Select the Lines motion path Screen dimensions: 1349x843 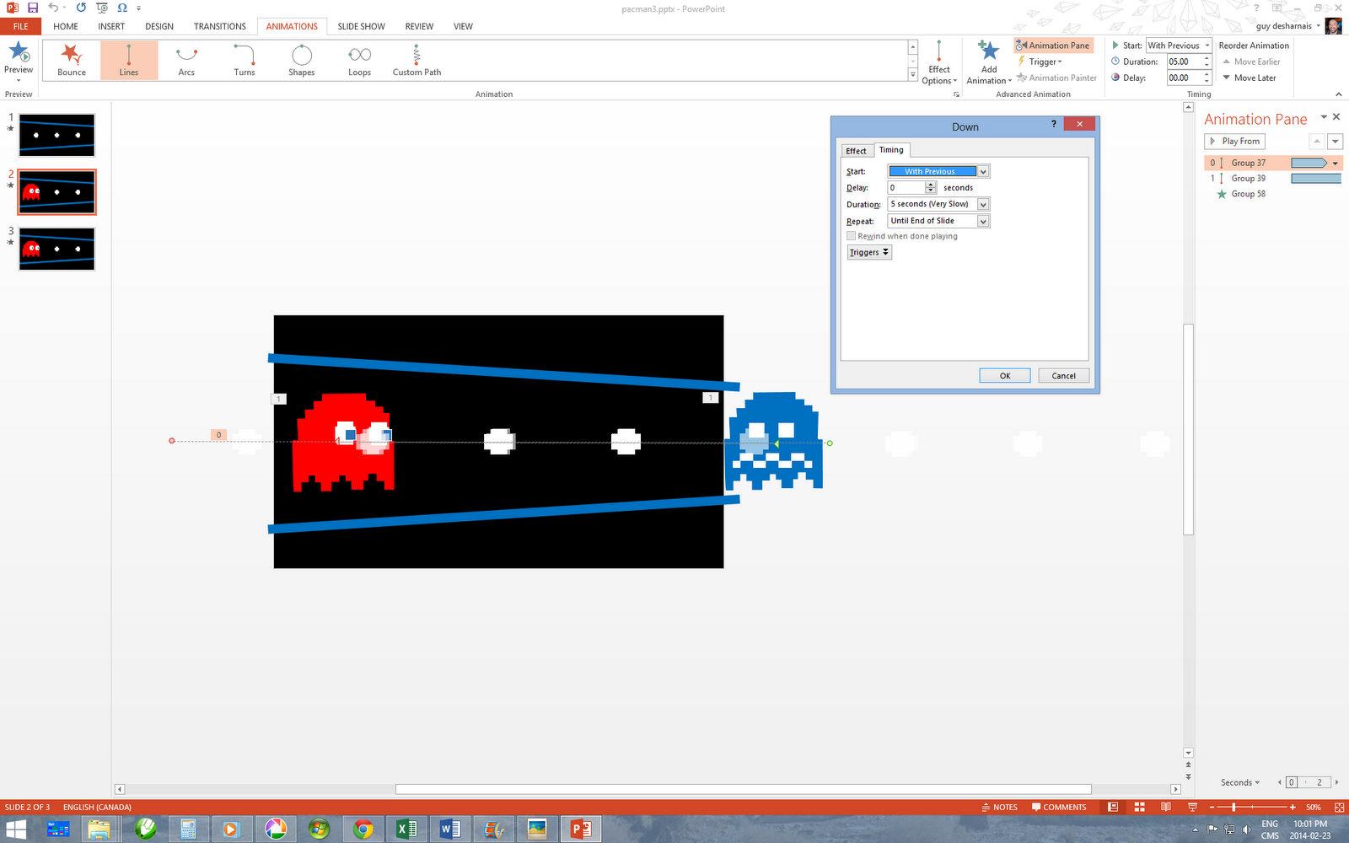point(129,61)
